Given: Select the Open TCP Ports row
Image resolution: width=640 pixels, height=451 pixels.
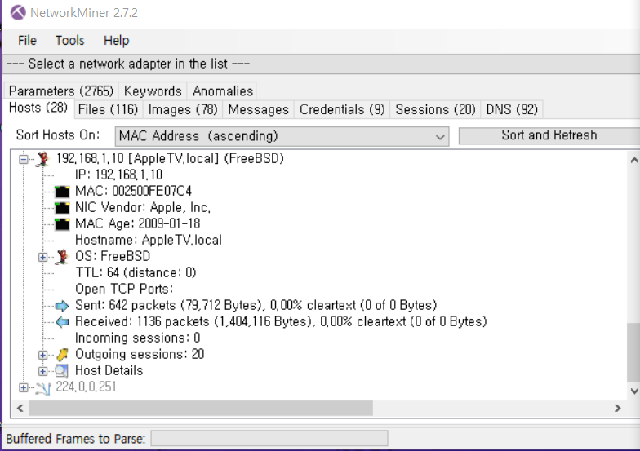Looking at the screenshot, I should pyautogui.click(x=124, y=289).
